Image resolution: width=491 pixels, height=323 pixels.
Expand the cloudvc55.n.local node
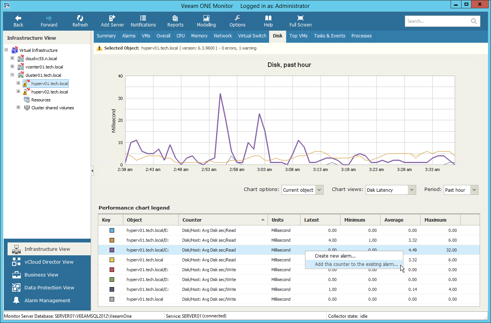coord(12,58)
